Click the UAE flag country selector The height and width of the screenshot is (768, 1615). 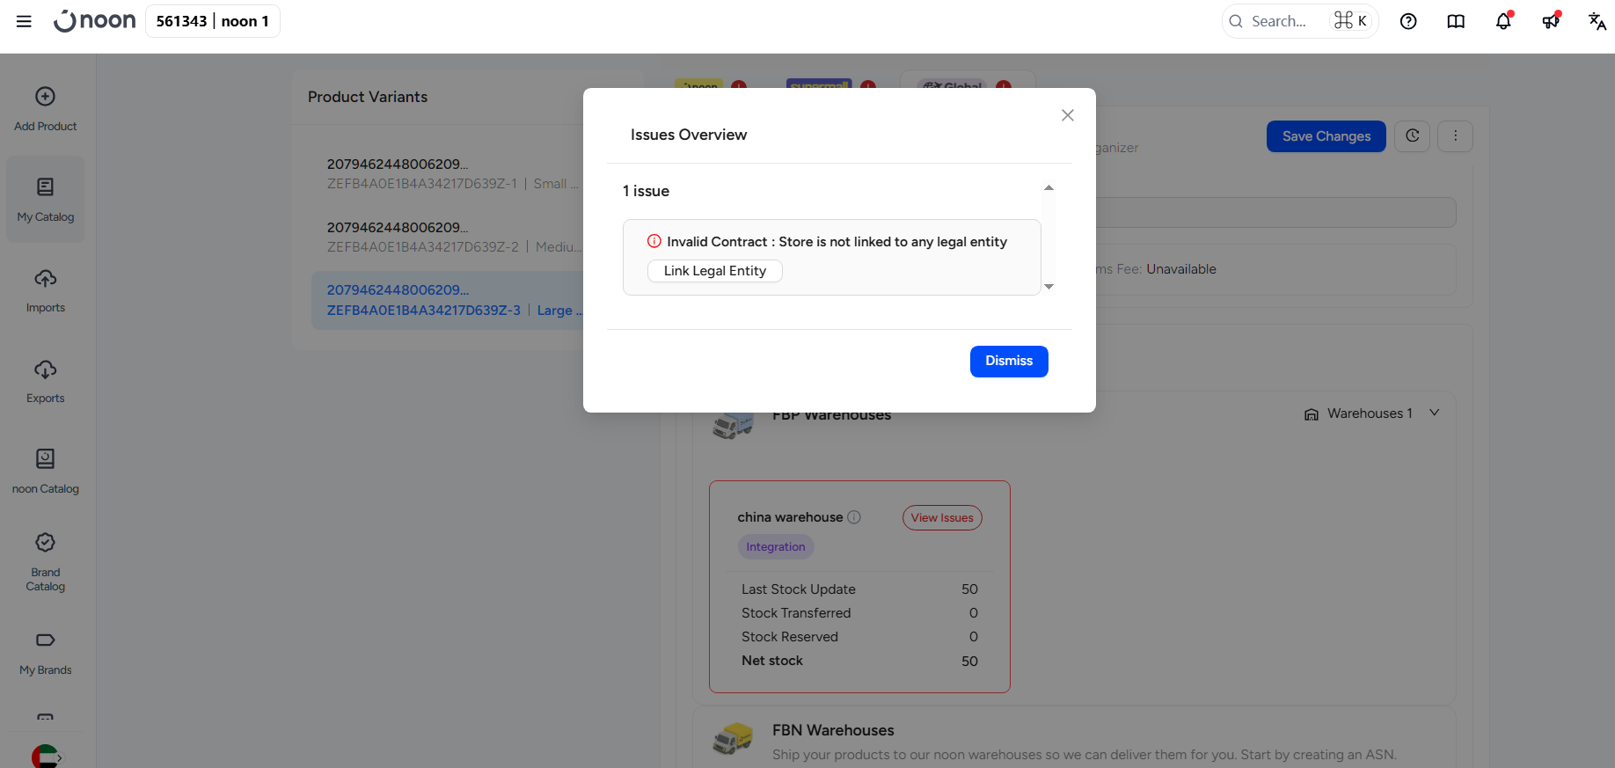tap(46, 757)
